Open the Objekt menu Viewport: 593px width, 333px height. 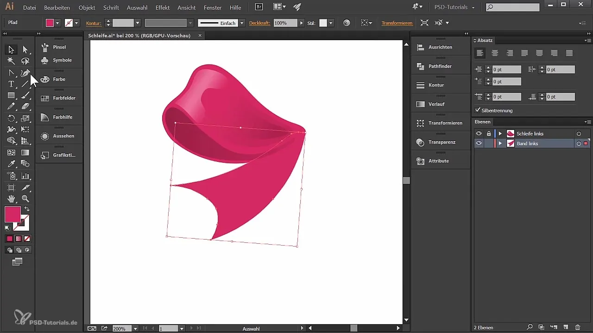[87, 8]
